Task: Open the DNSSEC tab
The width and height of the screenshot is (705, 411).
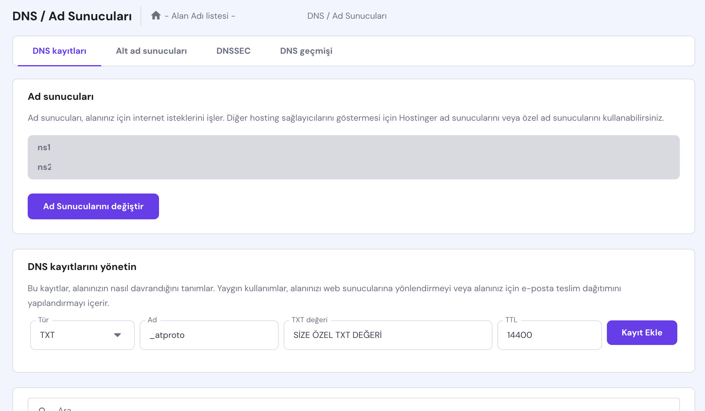Action: click(233, 51)
